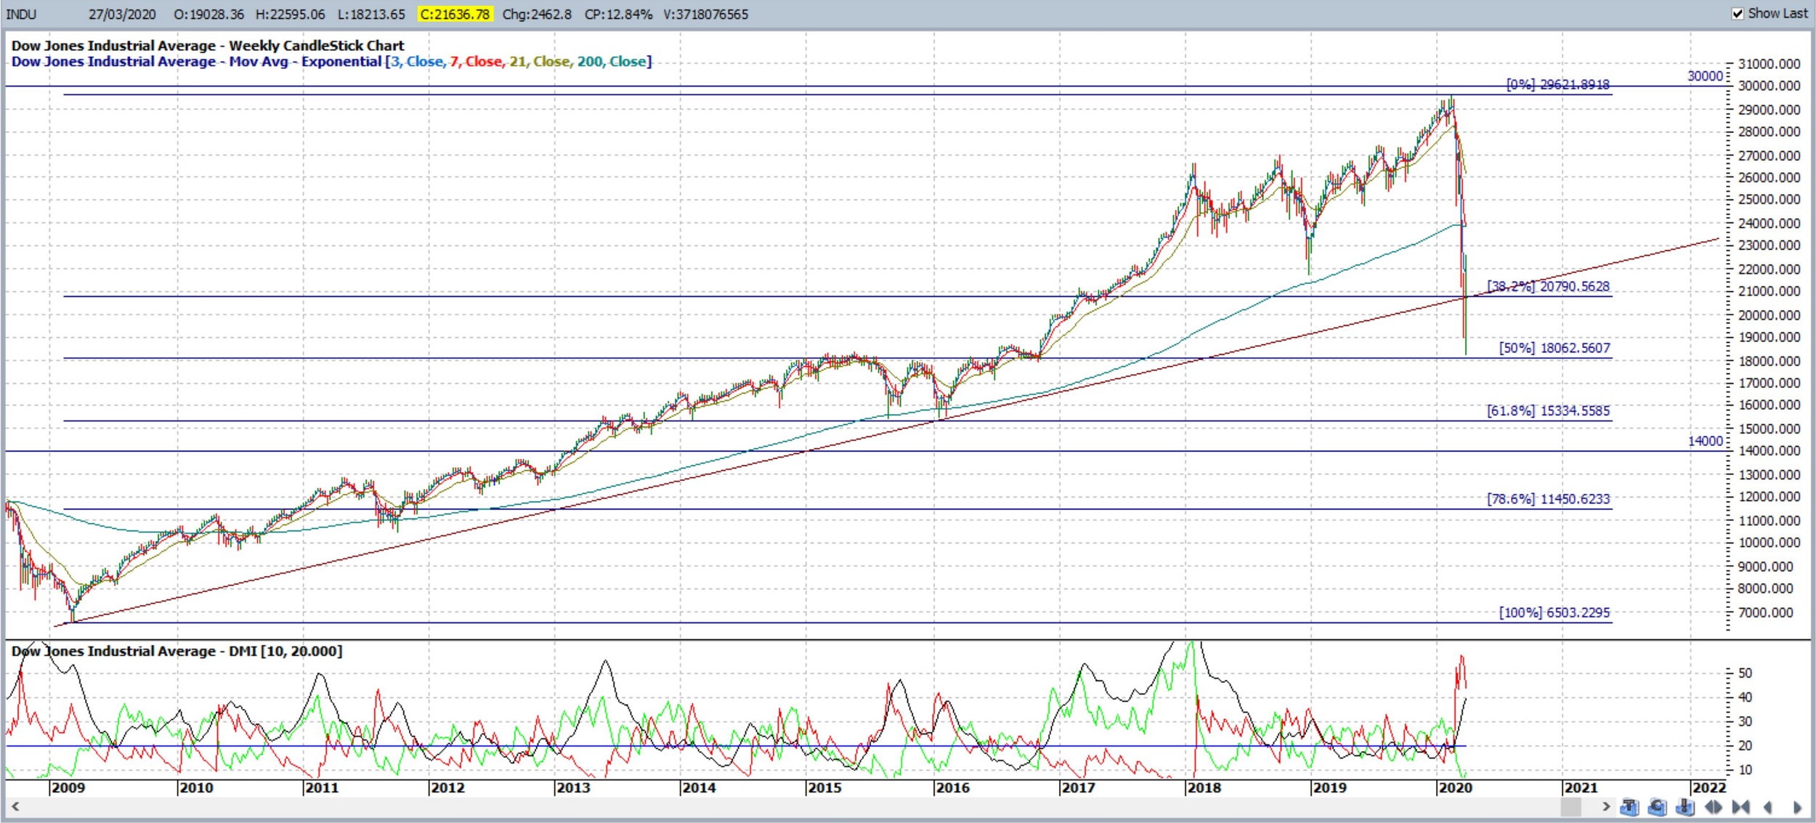Image resolution: width=1816 pixels, height=823 pixels.
Task: Click the [61.8%] 15334.5585 Fibonacci label
Action: point(1548,411)
